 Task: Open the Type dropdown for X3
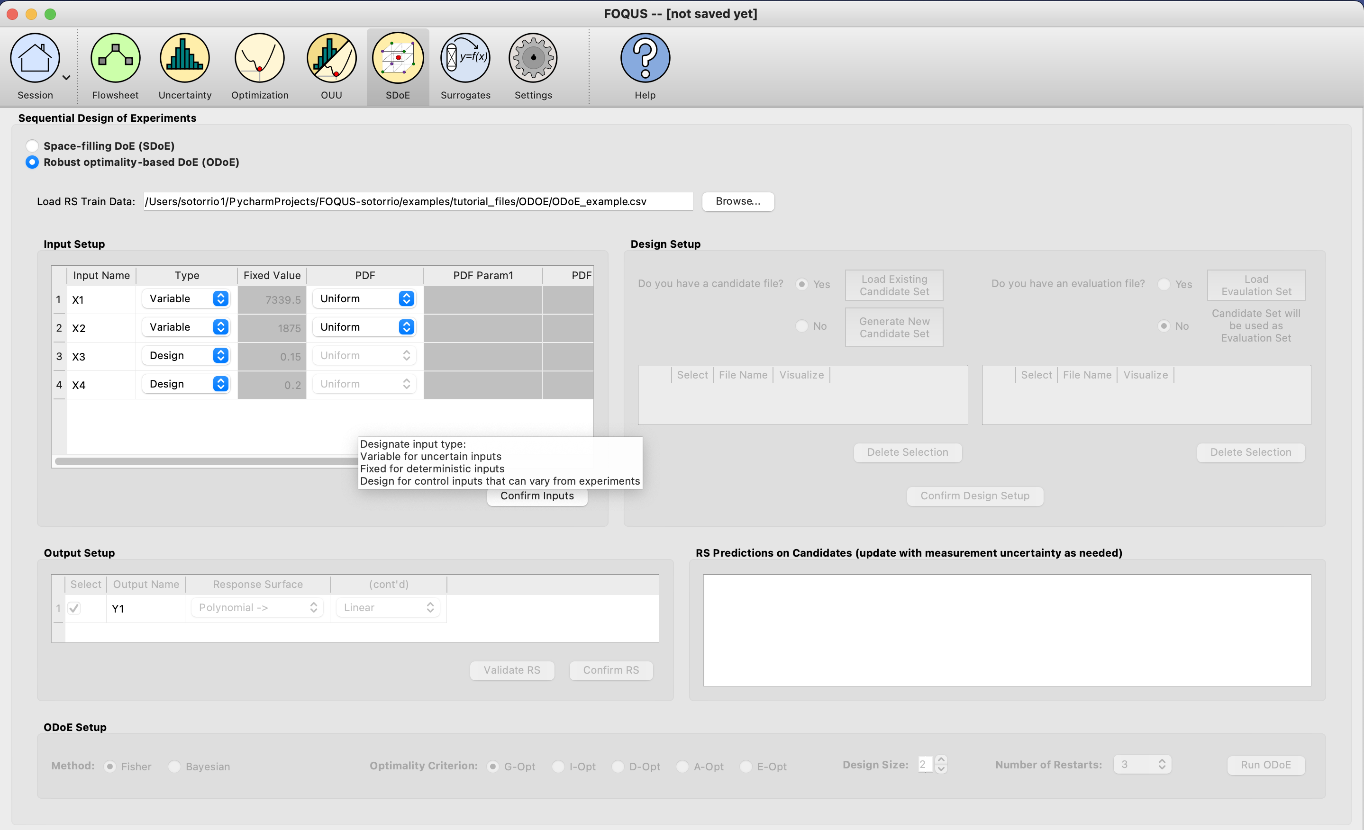[185, 355]
